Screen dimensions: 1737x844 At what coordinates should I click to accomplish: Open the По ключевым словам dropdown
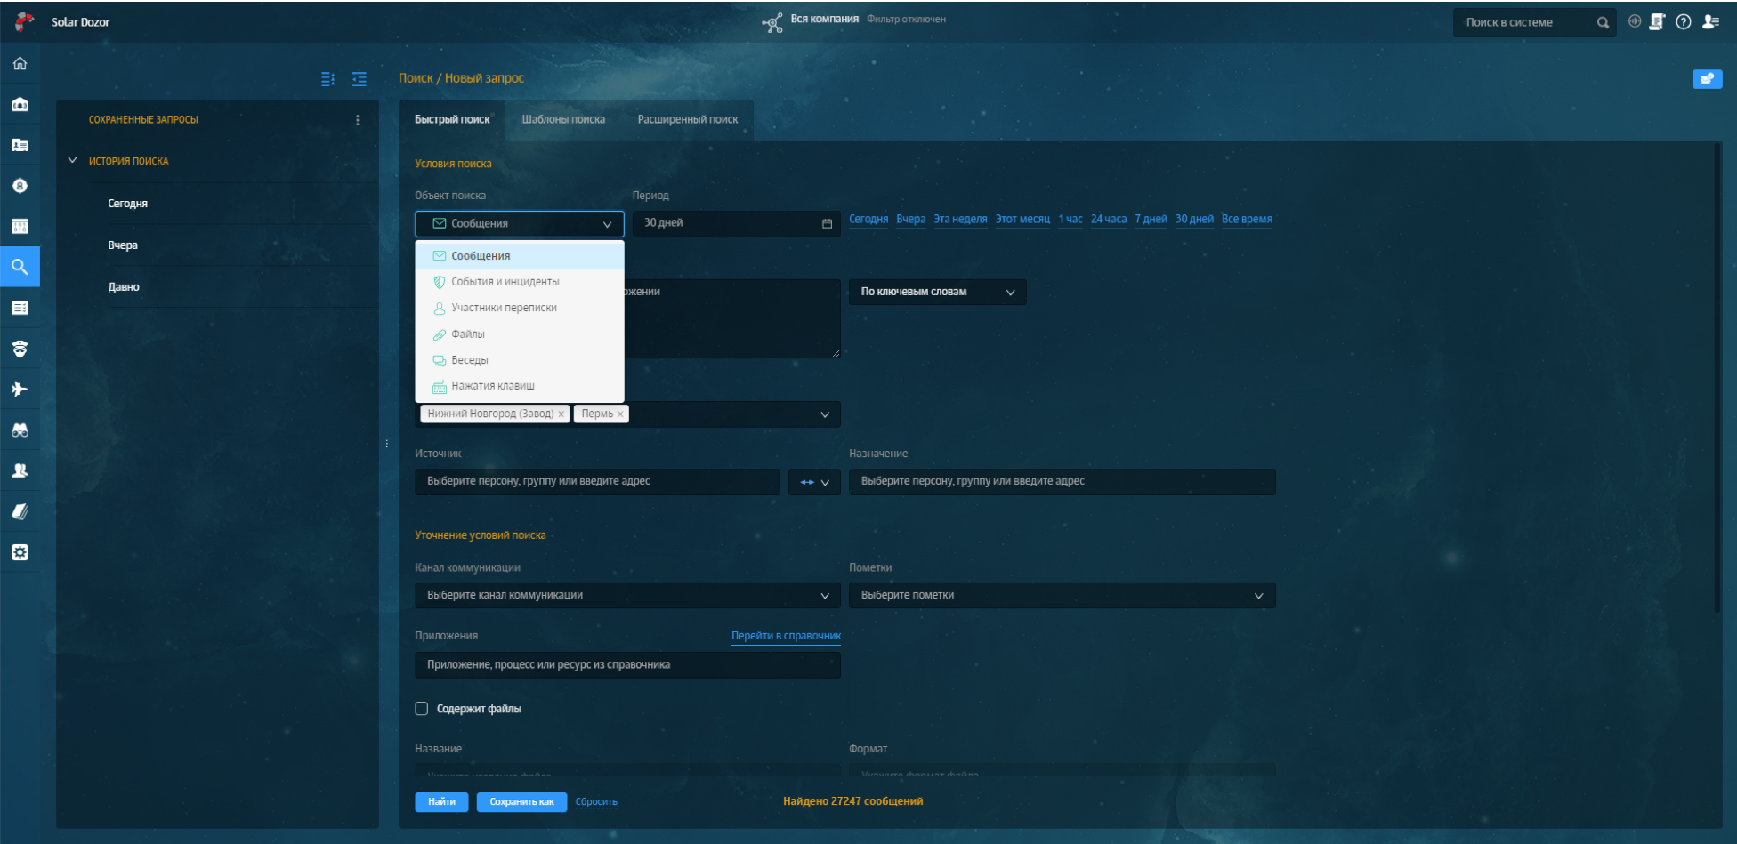point(937,292)
